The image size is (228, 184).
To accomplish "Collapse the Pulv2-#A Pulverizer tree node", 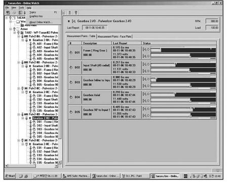I will click(x=19, y=36).
